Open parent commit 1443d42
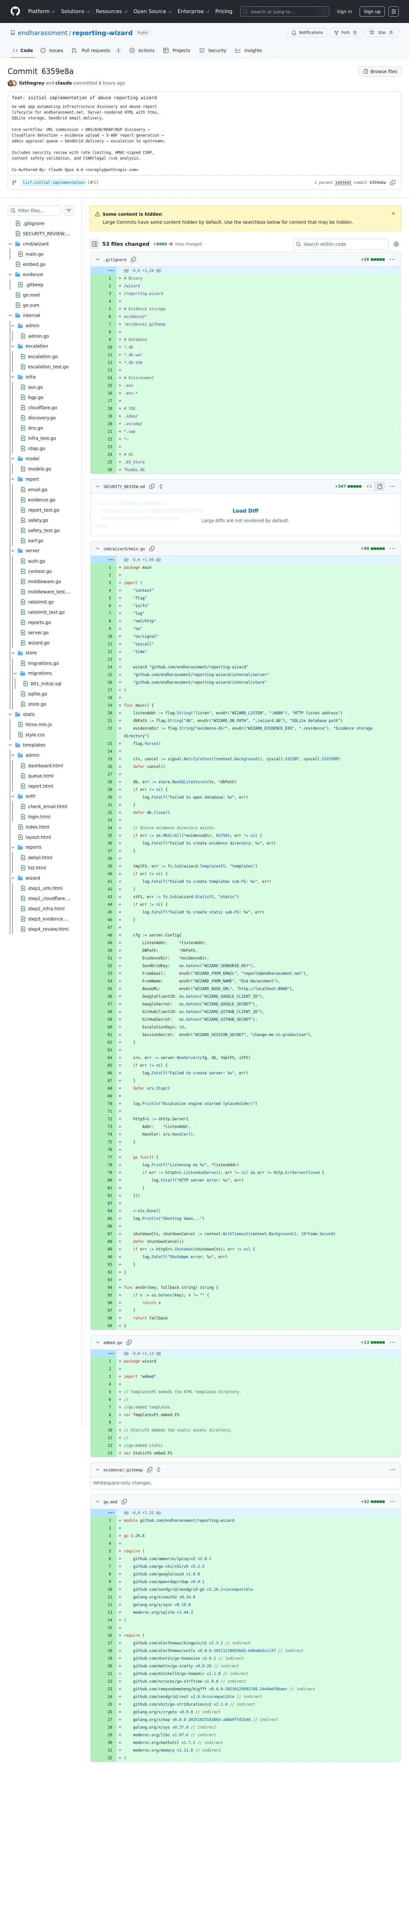Viewport: 409px width, 1915px height. (343, 182)
